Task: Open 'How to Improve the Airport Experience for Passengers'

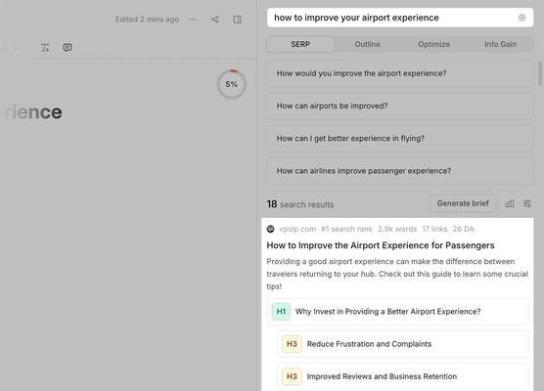Action: (381, 245)
